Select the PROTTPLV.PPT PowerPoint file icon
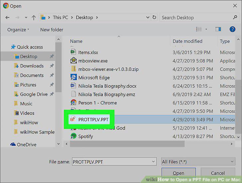 click(x=73, y=119)
